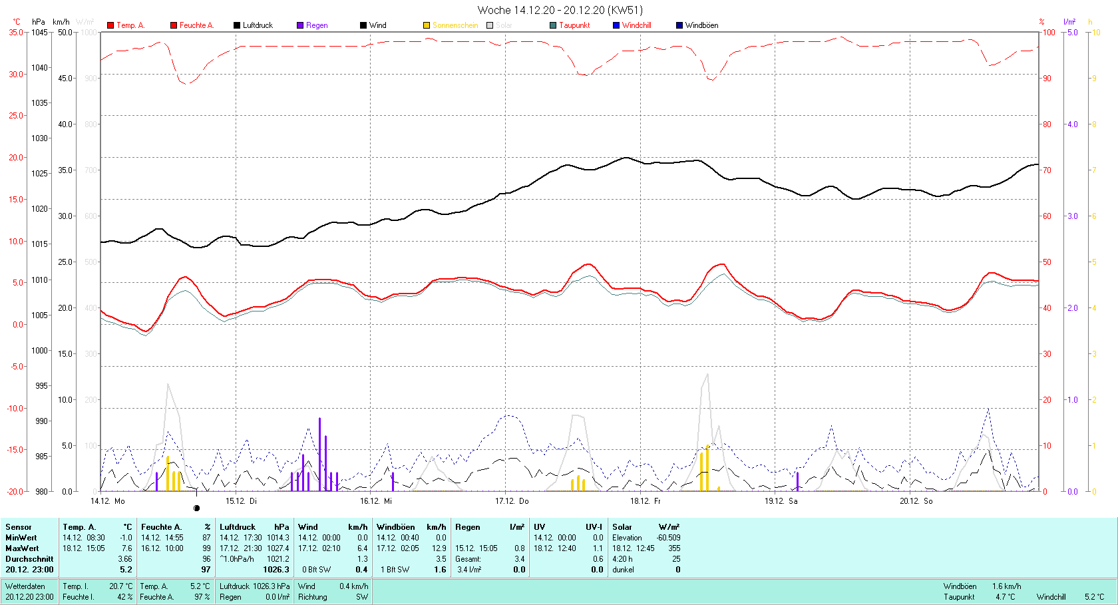Click the MinWert row label
The height and width of the screenshot is (605, 1118).
(x=21, y=537)
